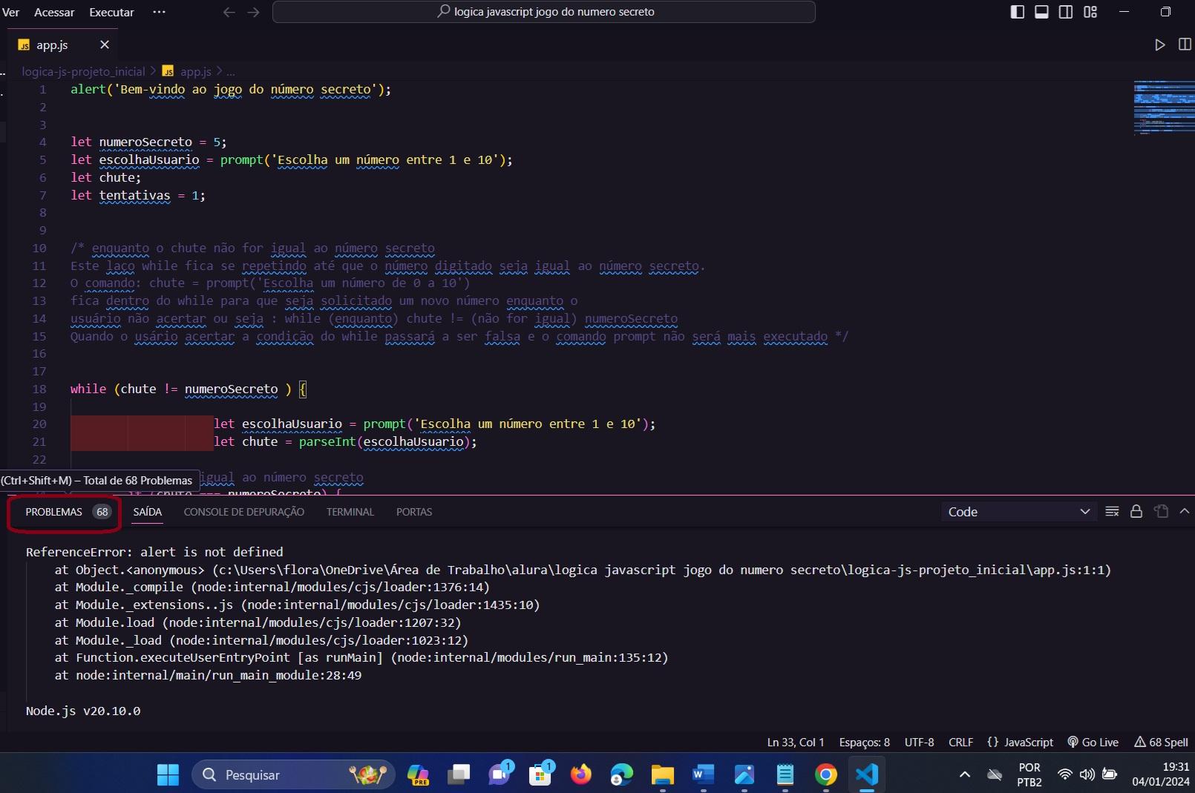Click the minimap code overview
The width and height of the screenshot is (1195, 793).
tap(1164, 108)
